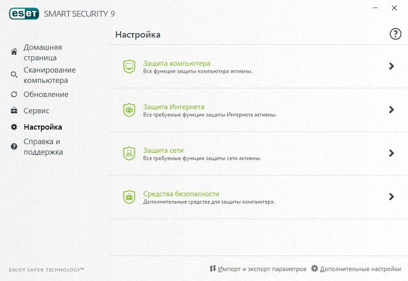Viewport: 408px width, 281px height.
Task: Select Сервис in the sidebar
Action: [37, 111]
